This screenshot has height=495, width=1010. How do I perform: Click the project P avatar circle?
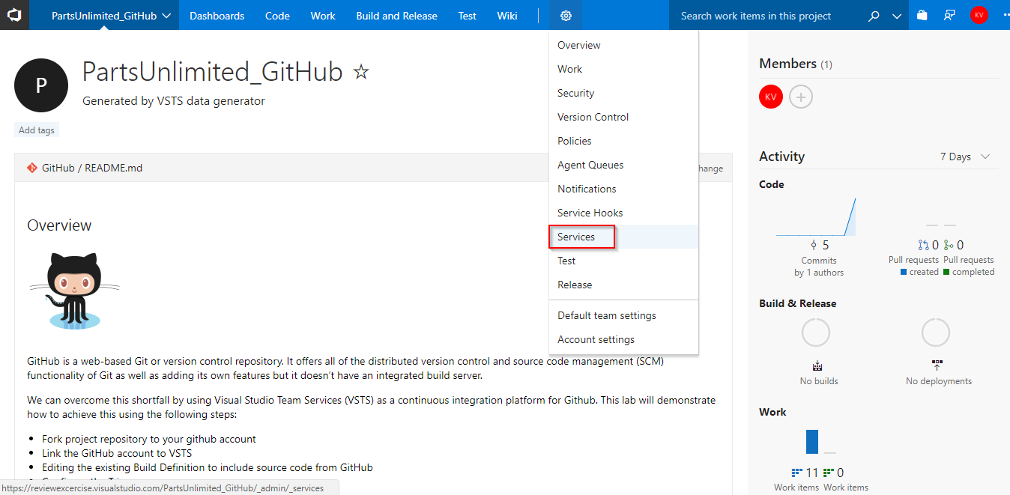coord(41,85)
